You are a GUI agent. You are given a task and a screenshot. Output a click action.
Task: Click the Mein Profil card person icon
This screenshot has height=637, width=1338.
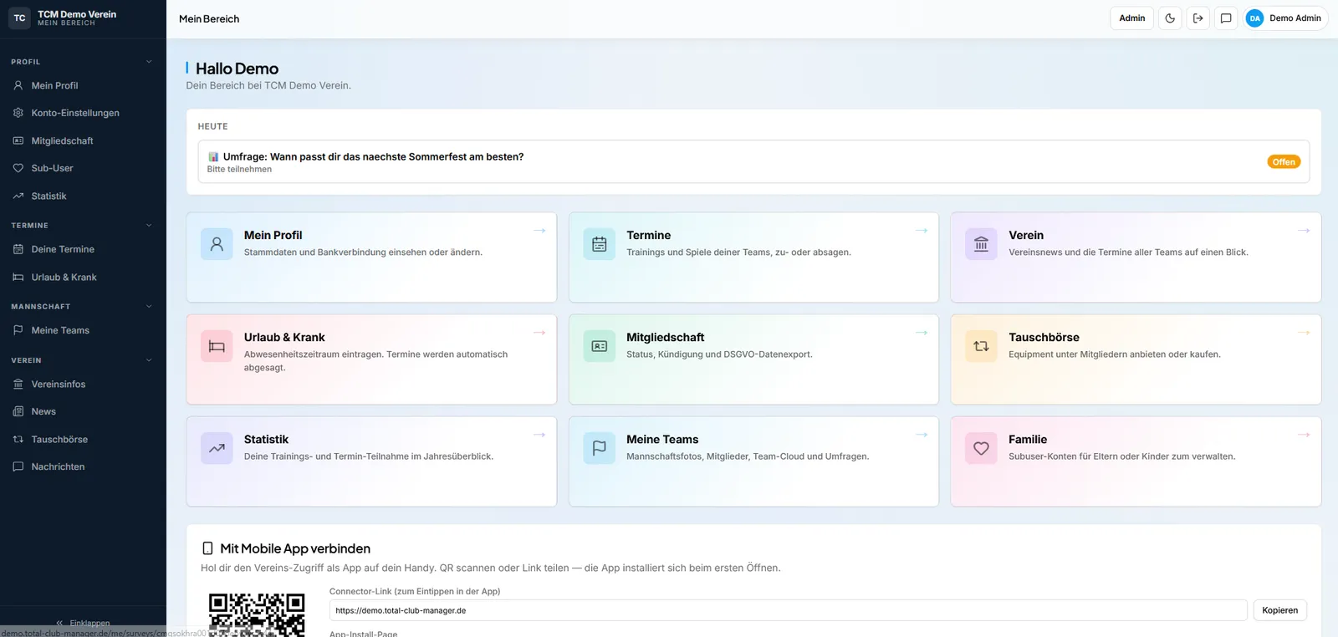(217, 244)
